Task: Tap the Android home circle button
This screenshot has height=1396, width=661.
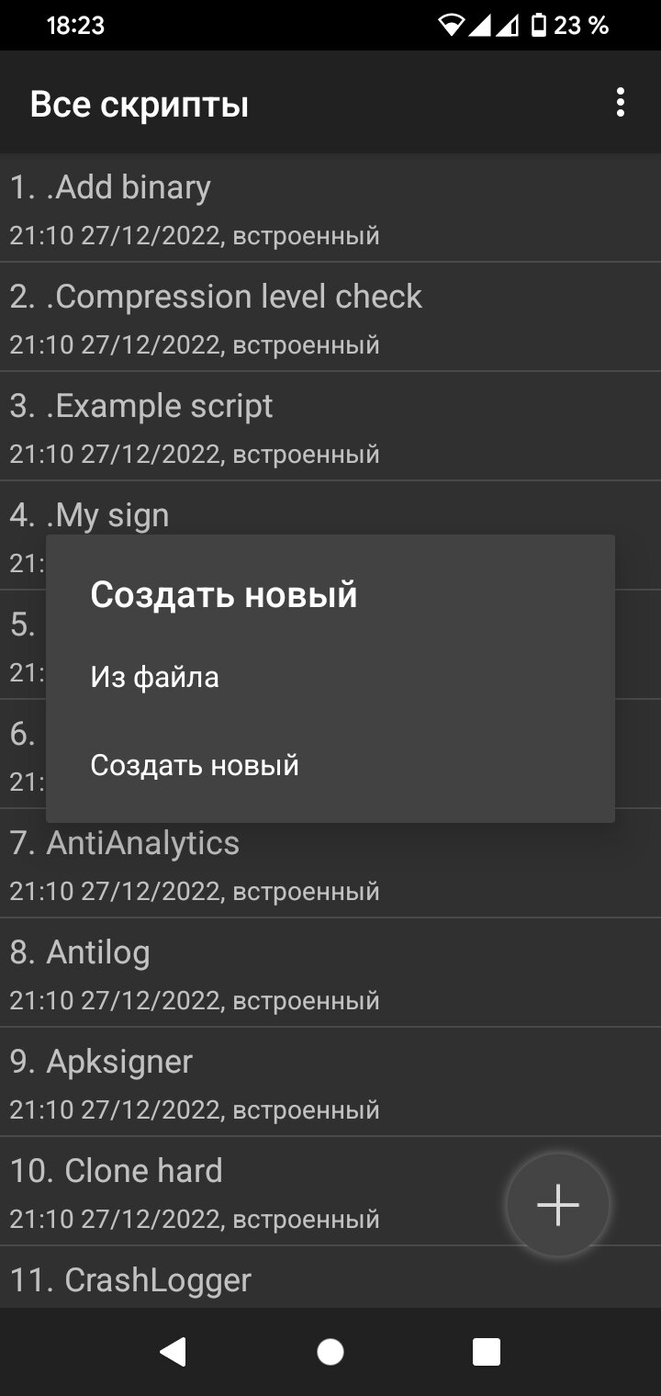Action: coord(330,1352)
